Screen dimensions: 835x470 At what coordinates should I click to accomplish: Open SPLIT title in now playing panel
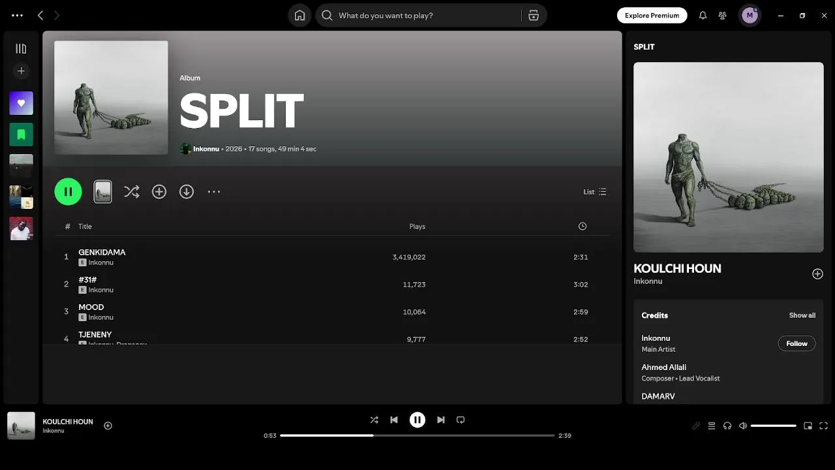click(x=644, y=47)
